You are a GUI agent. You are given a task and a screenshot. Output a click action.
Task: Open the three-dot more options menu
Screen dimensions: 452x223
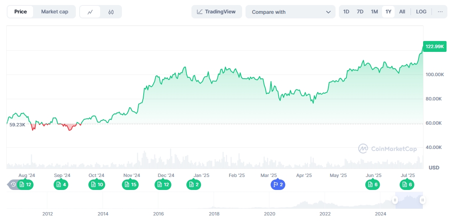point(440,12)
